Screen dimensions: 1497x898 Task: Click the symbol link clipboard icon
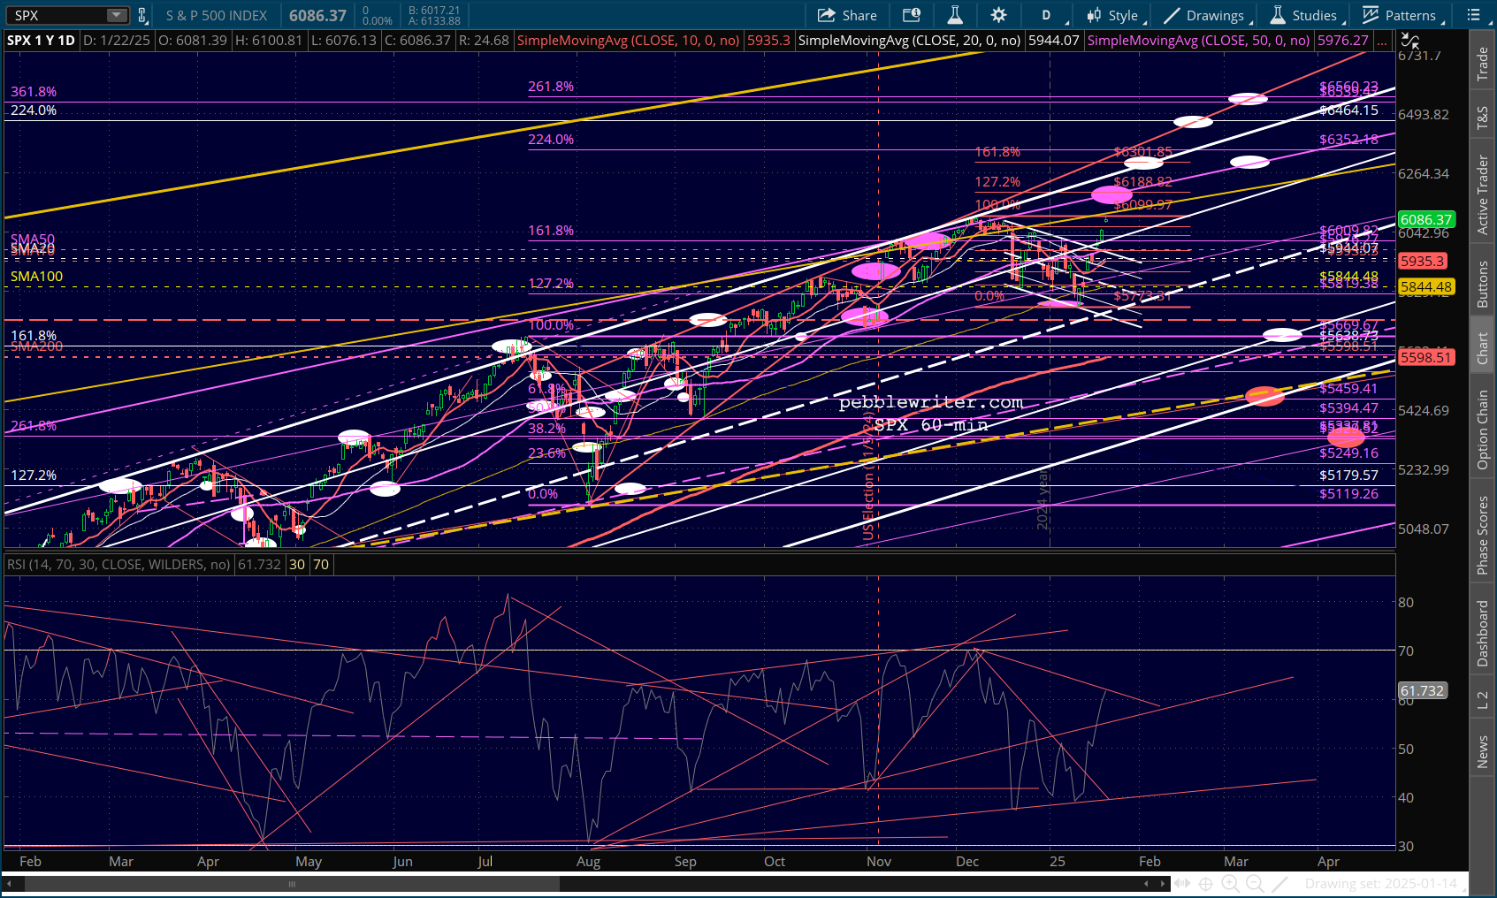pyautogui.click(x=142, y=15)
